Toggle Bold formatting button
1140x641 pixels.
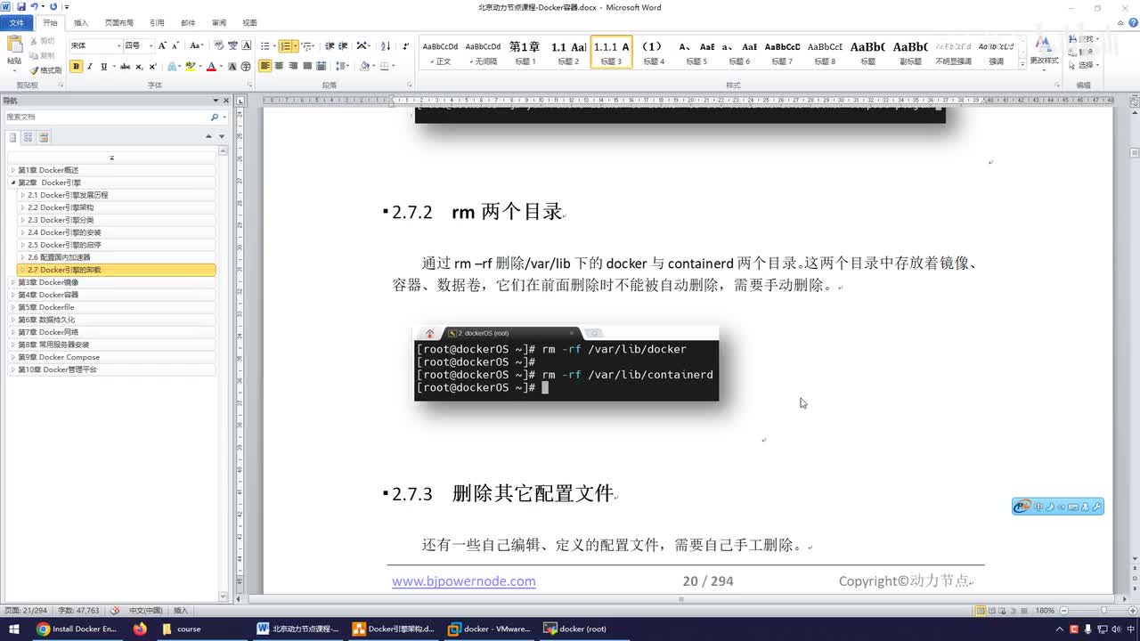[76, 67]
